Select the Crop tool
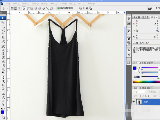160x120 pixels. 3,37
